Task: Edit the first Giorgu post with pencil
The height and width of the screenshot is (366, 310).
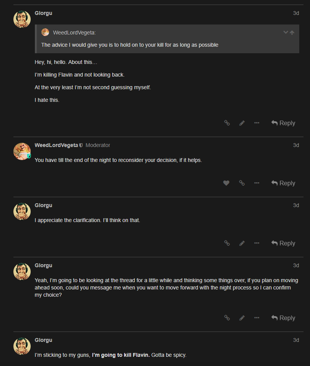Action: point(242,123)
